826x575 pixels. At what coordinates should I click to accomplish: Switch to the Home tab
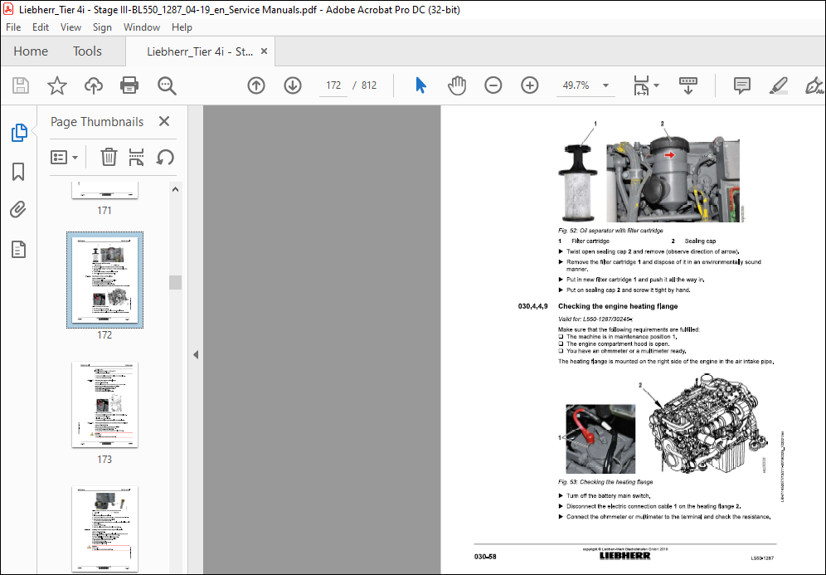click(x=31, y=51)
